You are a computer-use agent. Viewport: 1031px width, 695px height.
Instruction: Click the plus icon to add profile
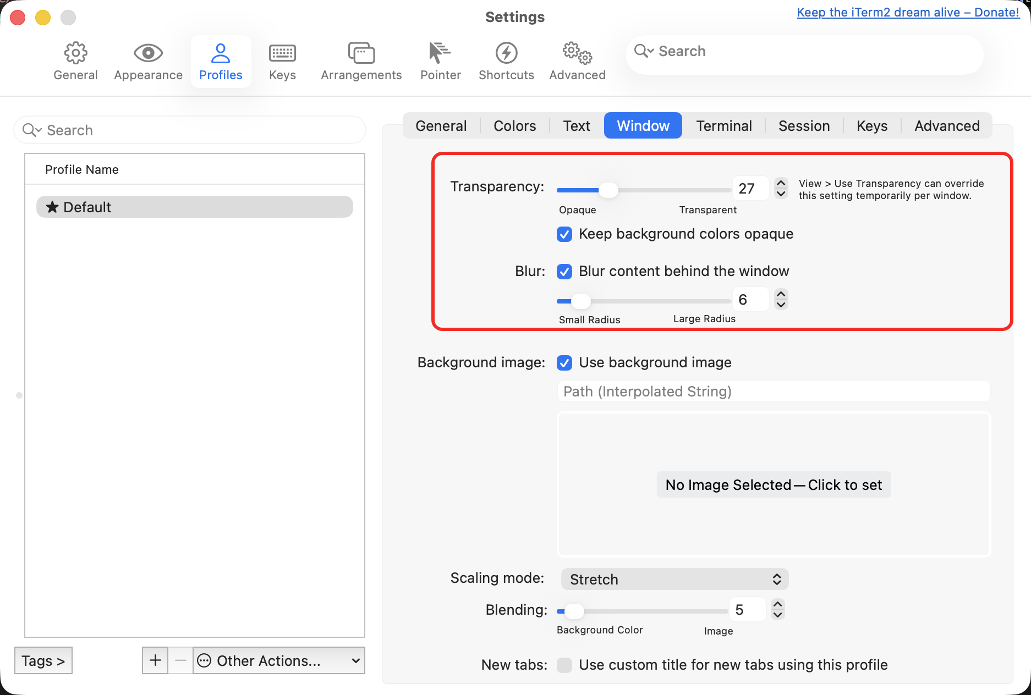pos(155,660)
